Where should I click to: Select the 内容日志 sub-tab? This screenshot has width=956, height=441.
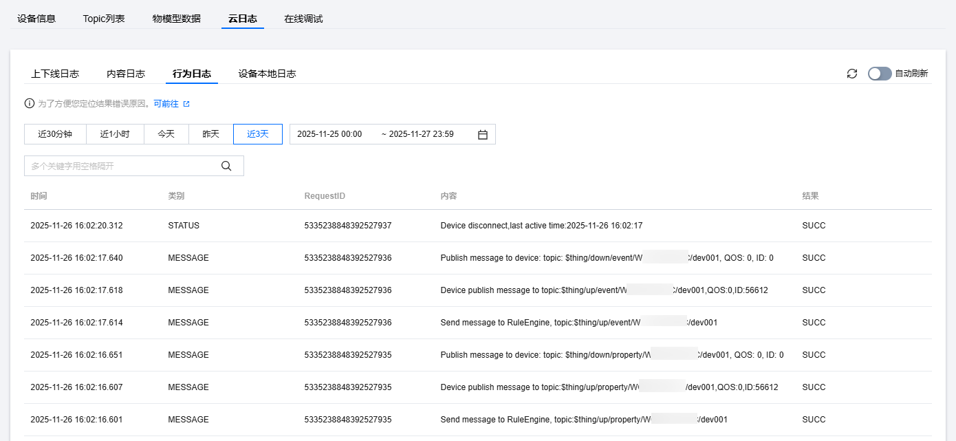[x=126, y=74]
